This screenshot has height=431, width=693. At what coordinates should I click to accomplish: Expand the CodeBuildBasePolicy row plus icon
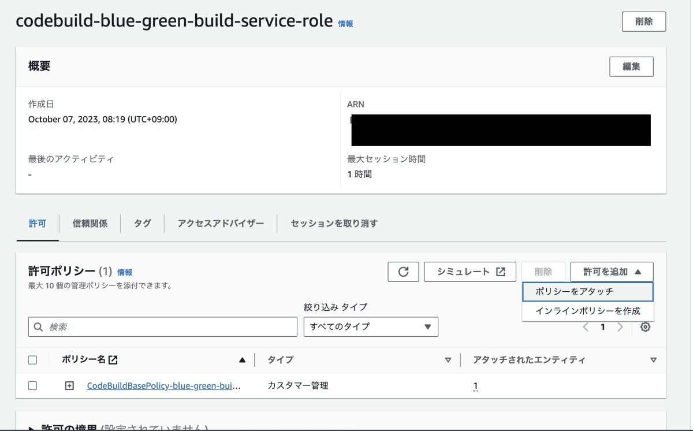tap(69, 386)
